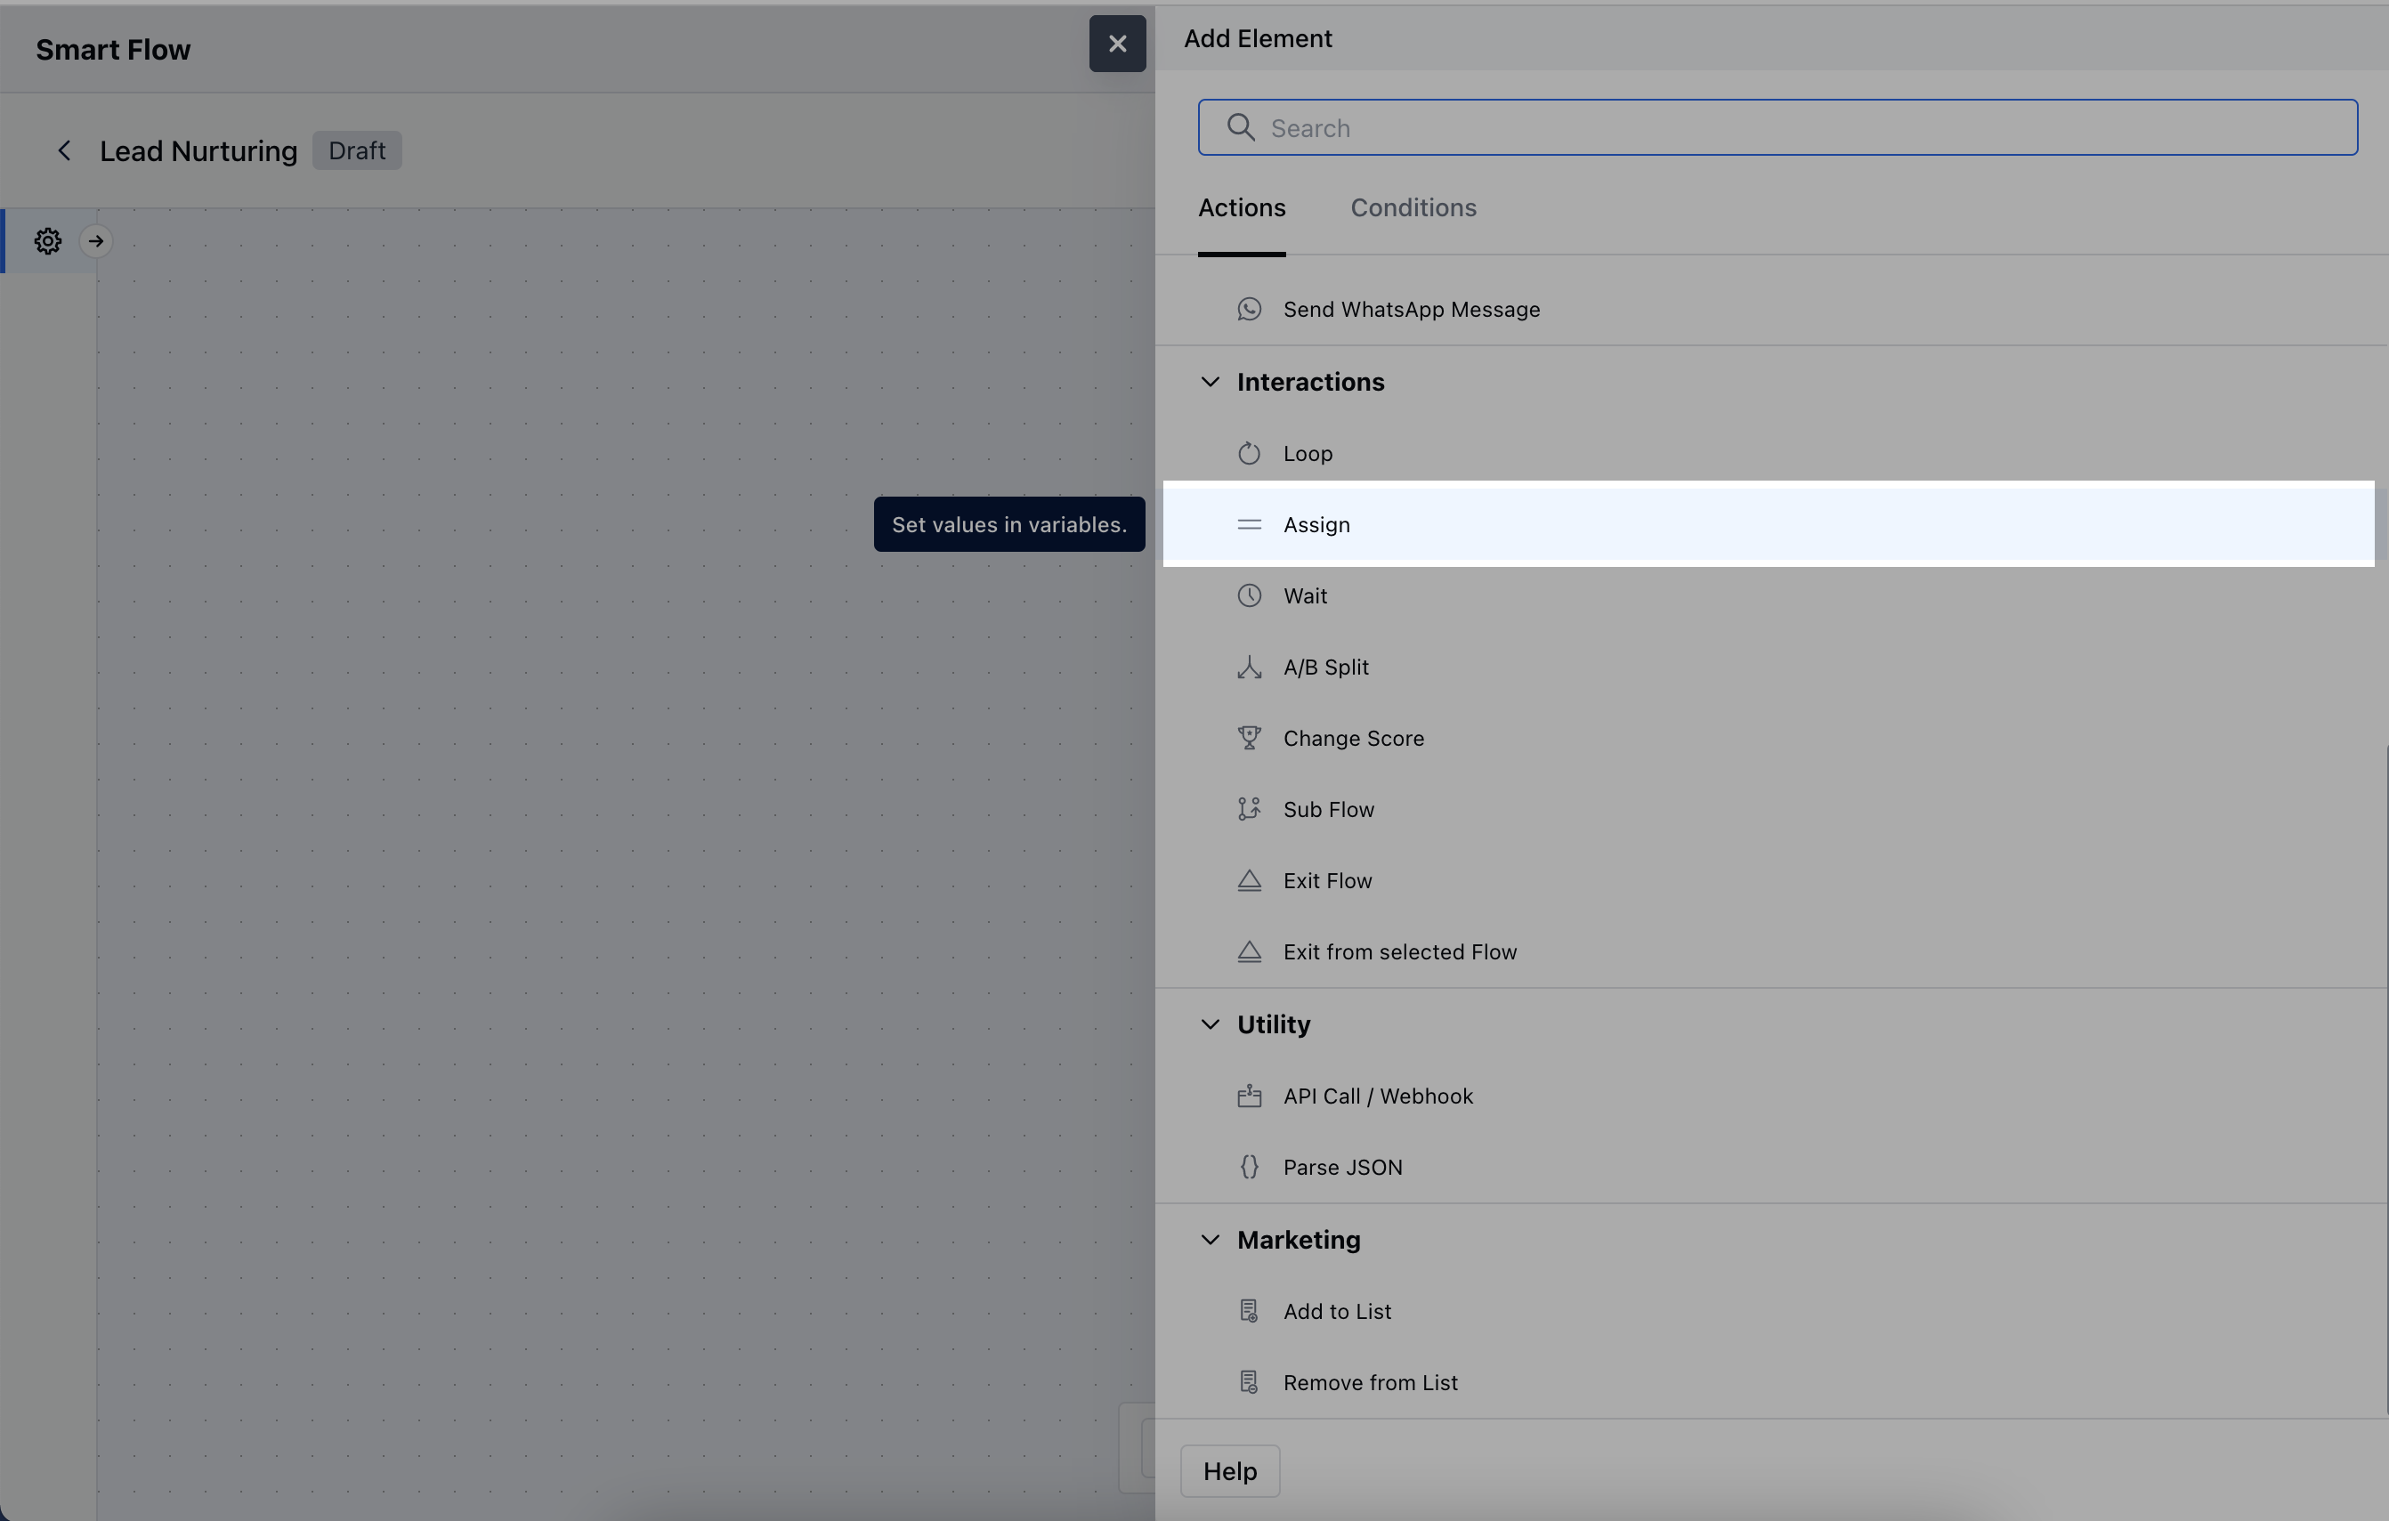
Task: Click the flow settings gear icon
Action: click(x=48, y=240)
